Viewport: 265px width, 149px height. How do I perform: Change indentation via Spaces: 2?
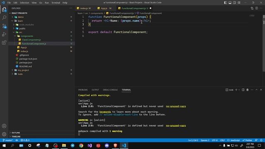tap(205, 140)
